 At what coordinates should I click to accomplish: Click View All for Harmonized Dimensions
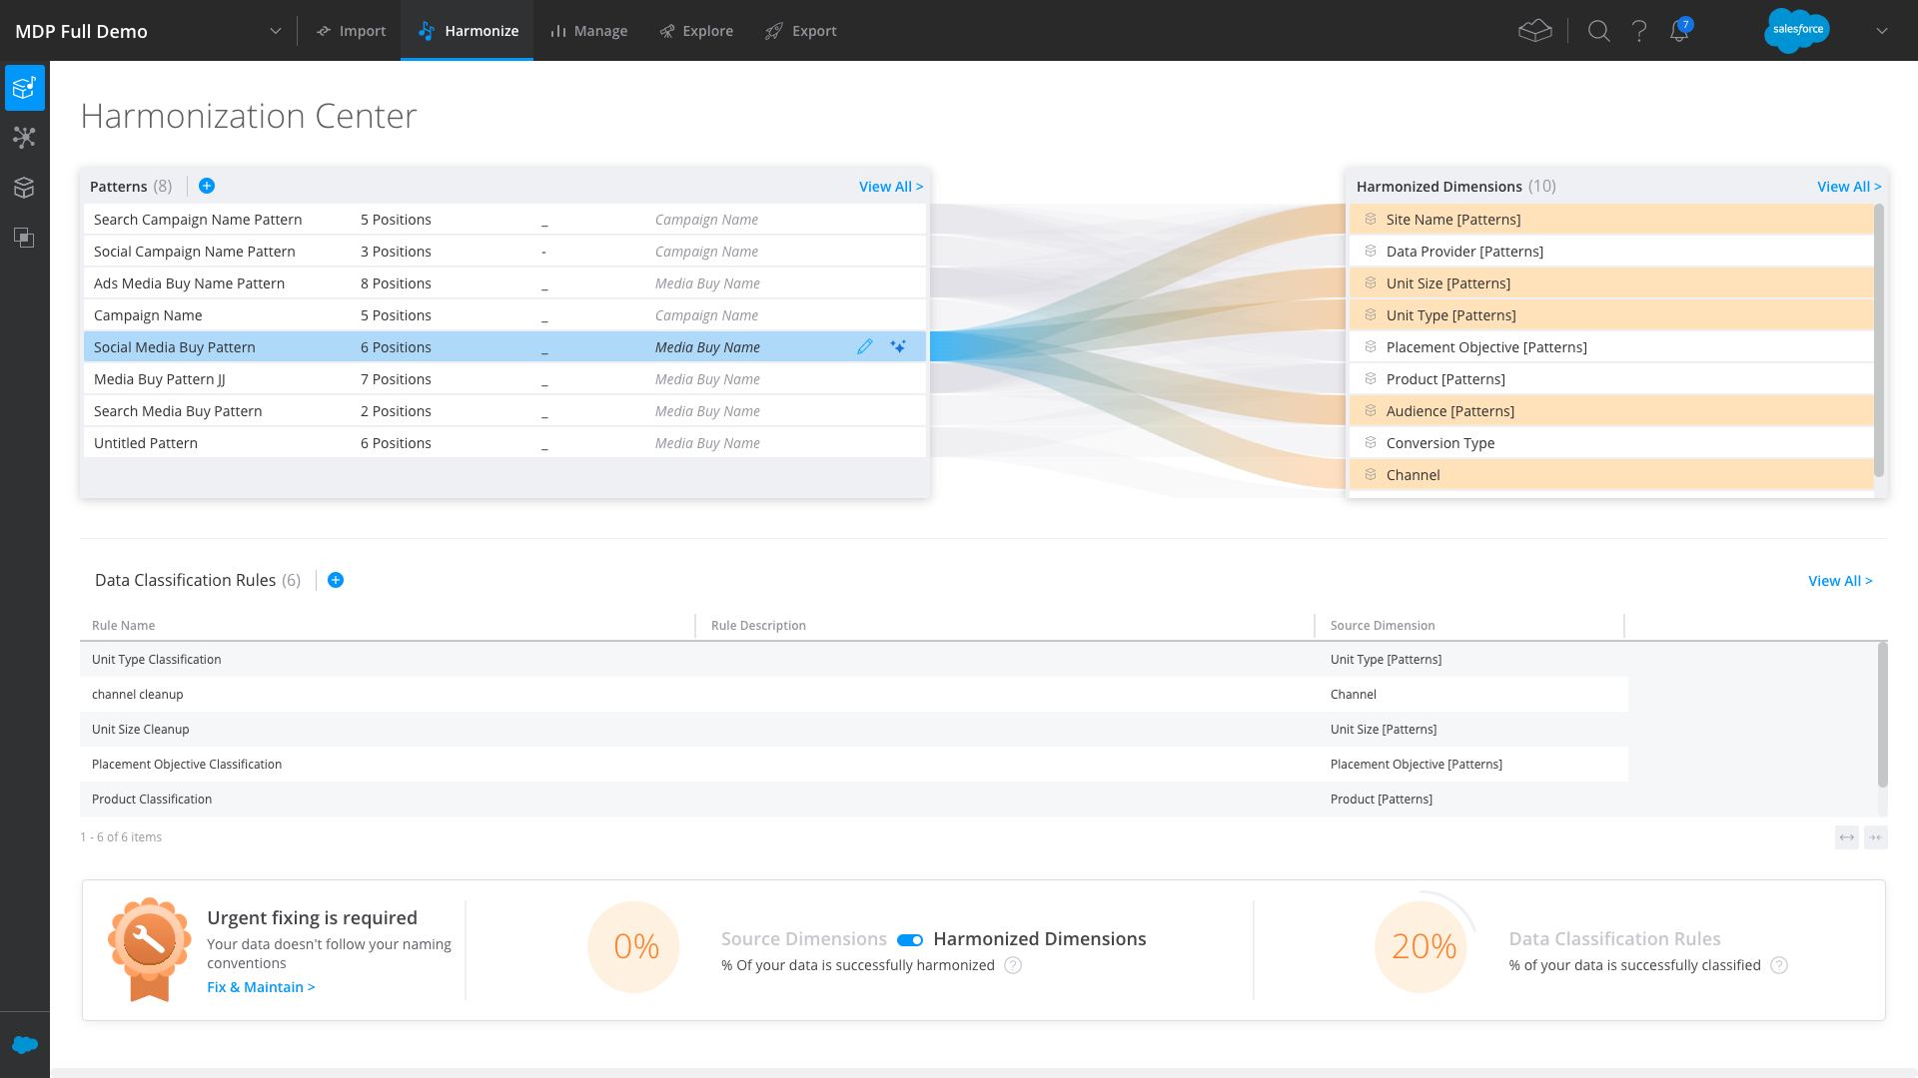click(1848, 186)
